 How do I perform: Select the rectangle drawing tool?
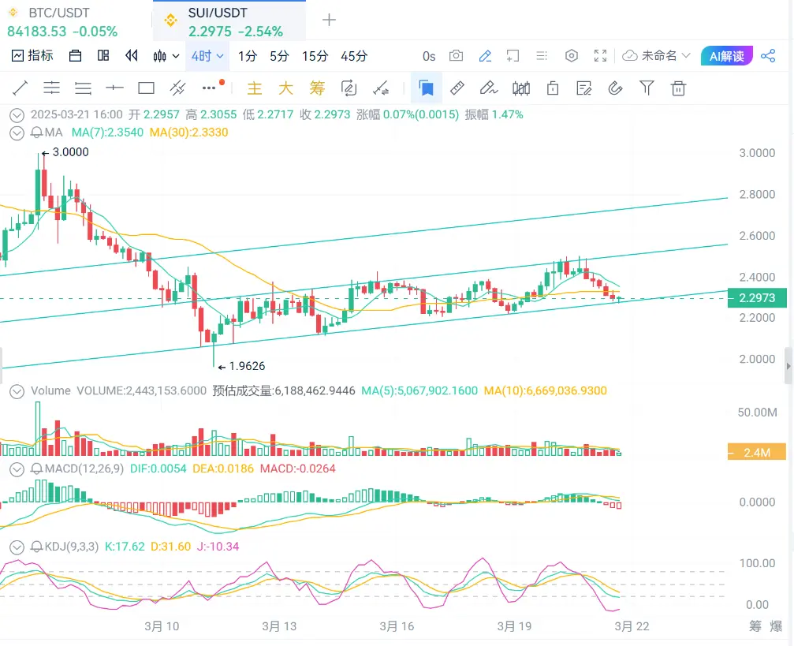point(147,88)
